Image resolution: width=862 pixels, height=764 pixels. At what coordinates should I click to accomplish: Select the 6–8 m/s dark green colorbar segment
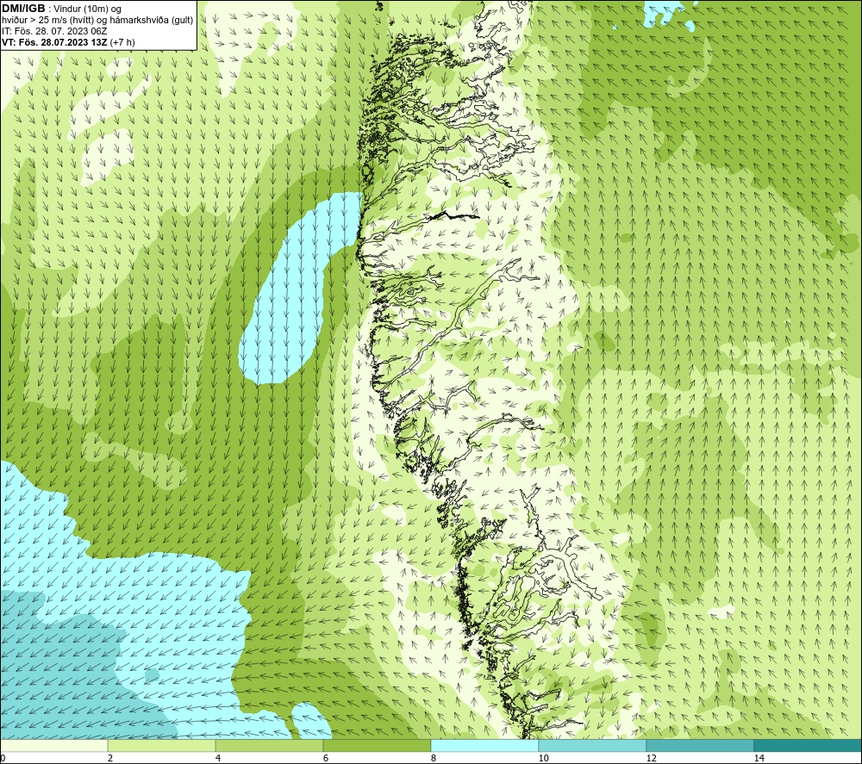[378, 745]
